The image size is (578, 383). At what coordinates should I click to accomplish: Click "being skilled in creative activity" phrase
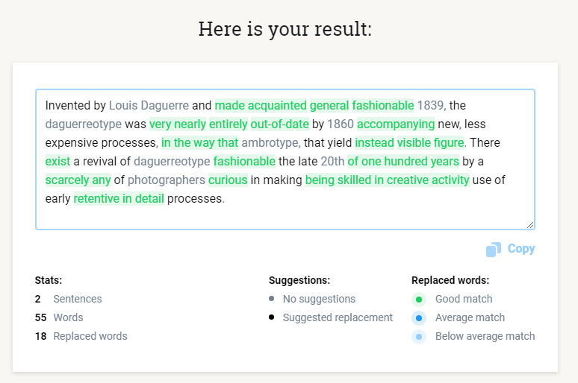[x=387, y=180]
